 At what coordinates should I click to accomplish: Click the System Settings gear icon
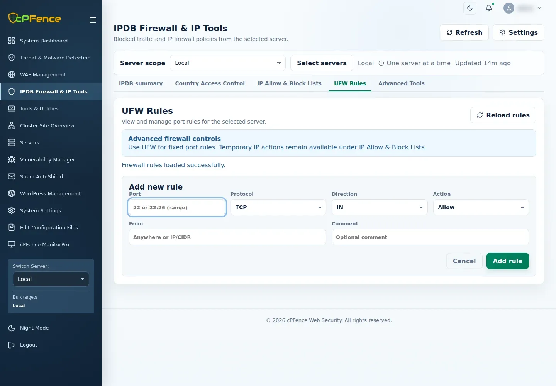click(x=12, y=210)
